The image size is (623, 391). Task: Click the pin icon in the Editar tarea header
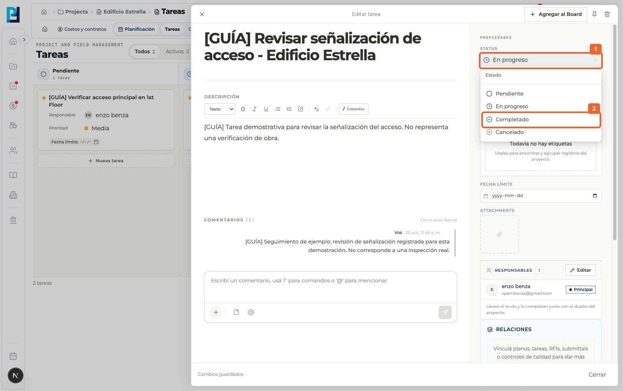pyautogui.click(x=594, y=14)
